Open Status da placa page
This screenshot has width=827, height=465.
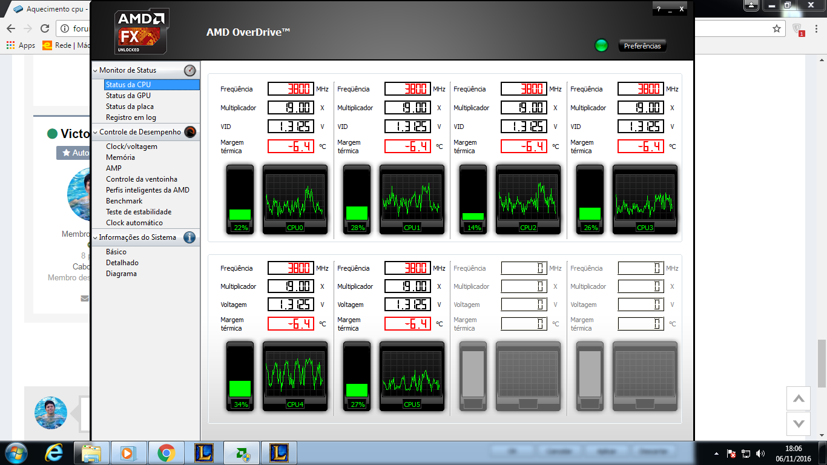pos(130,107)
